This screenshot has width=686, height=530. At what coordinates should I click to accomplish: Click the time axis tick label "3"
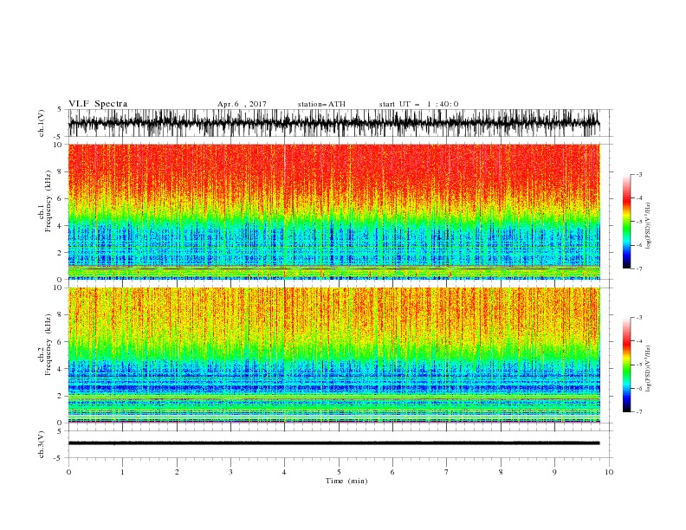pos(230,472)
